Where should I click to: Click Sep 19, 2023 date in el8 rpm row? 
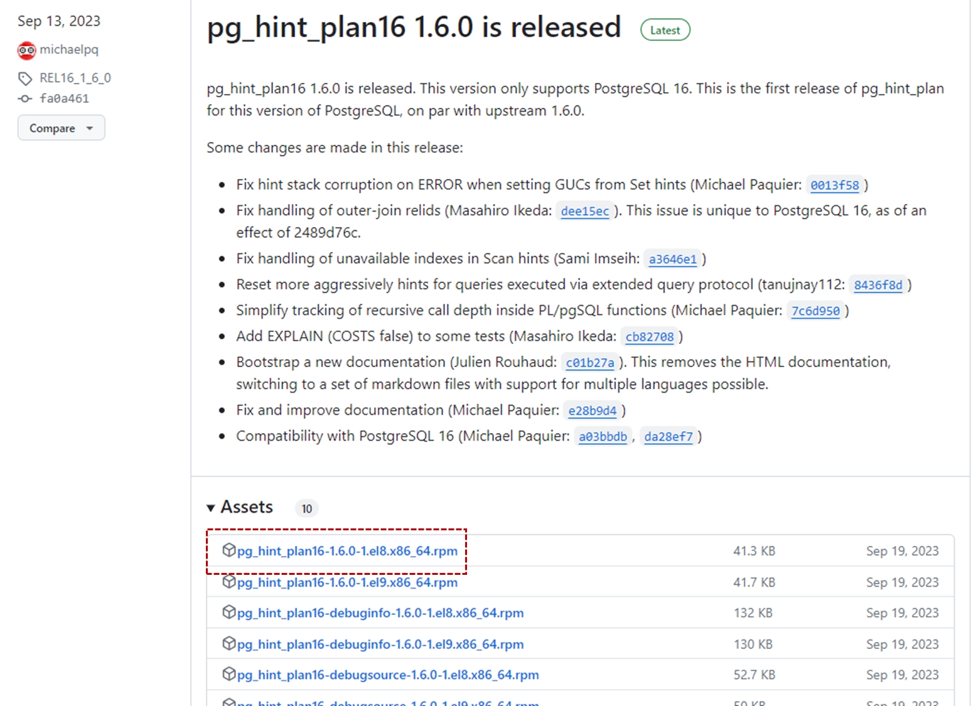tap(902, 551)
